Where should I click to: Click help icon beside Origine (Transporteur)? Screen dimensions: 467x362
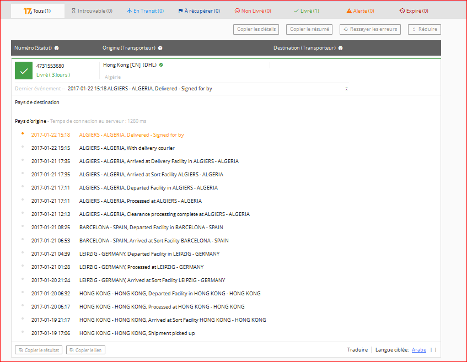coord(160,48)
